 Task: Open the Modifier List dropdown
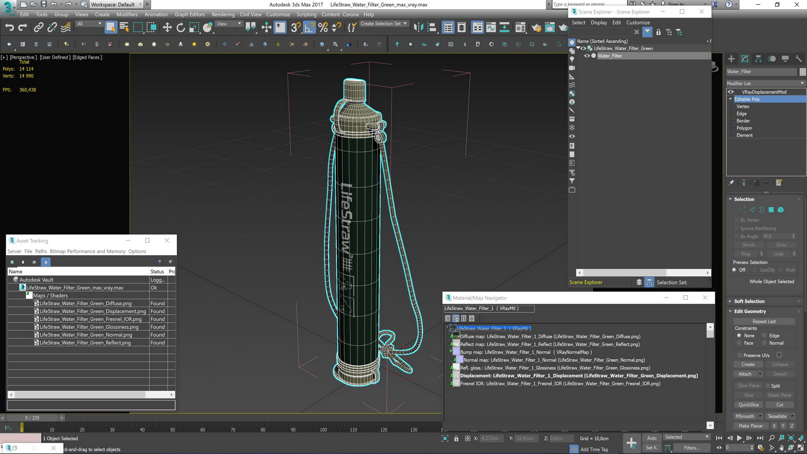tap(766, 83)
